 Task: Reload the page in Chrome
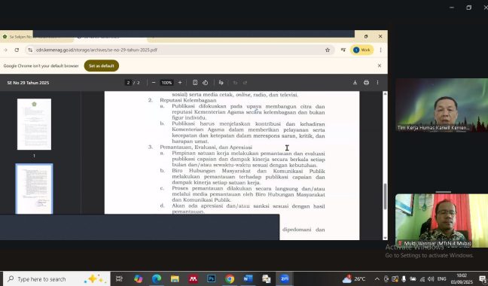[17, 50]
